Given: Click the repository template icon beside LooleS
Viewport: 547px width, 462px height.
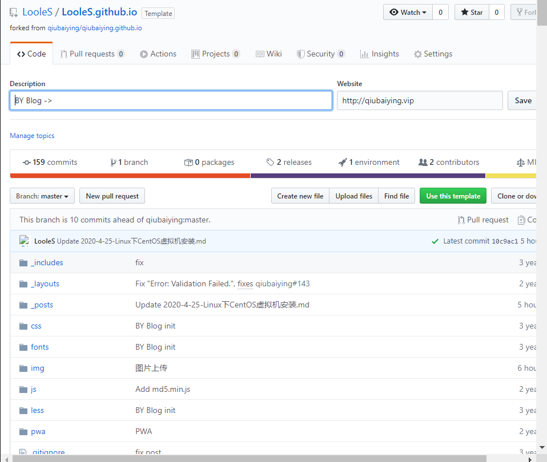Looking at the screenshot, I should coord(14,13).
